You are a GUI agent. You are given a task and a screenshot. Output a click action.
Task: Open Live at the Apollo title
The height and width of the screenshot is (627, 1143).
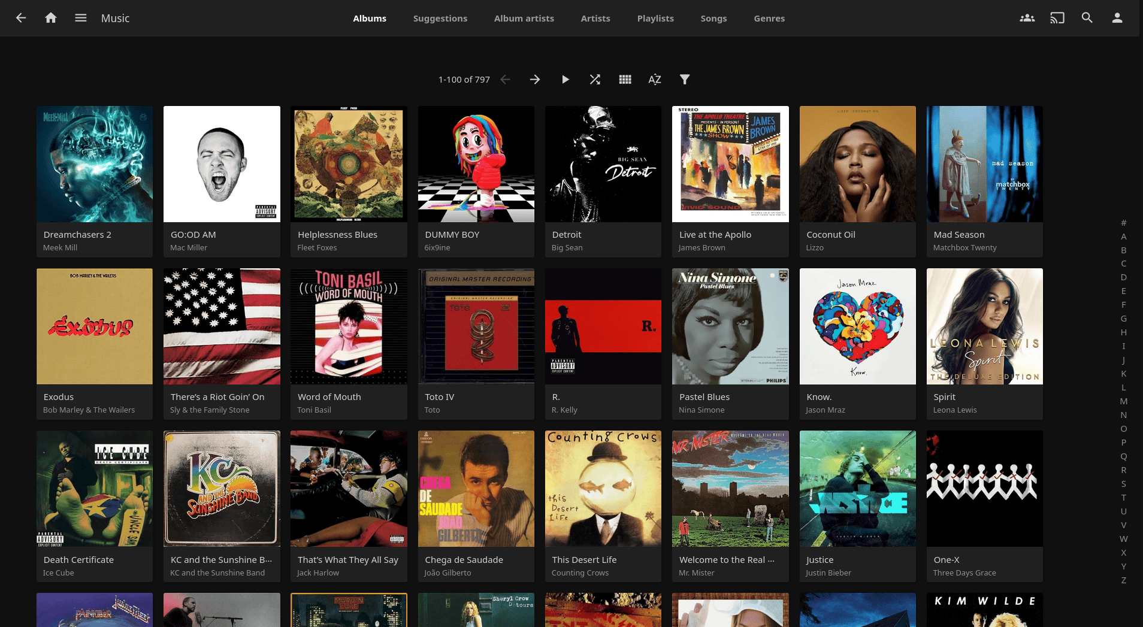click(715, 235)
